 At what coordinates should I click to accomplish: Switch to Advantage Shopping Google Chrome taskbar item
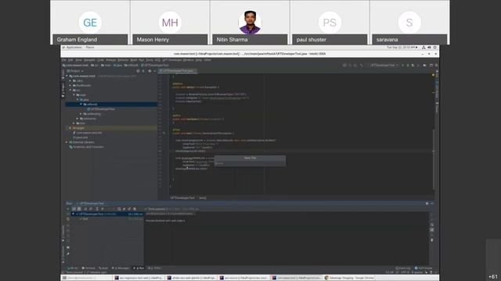pos(349,278)
